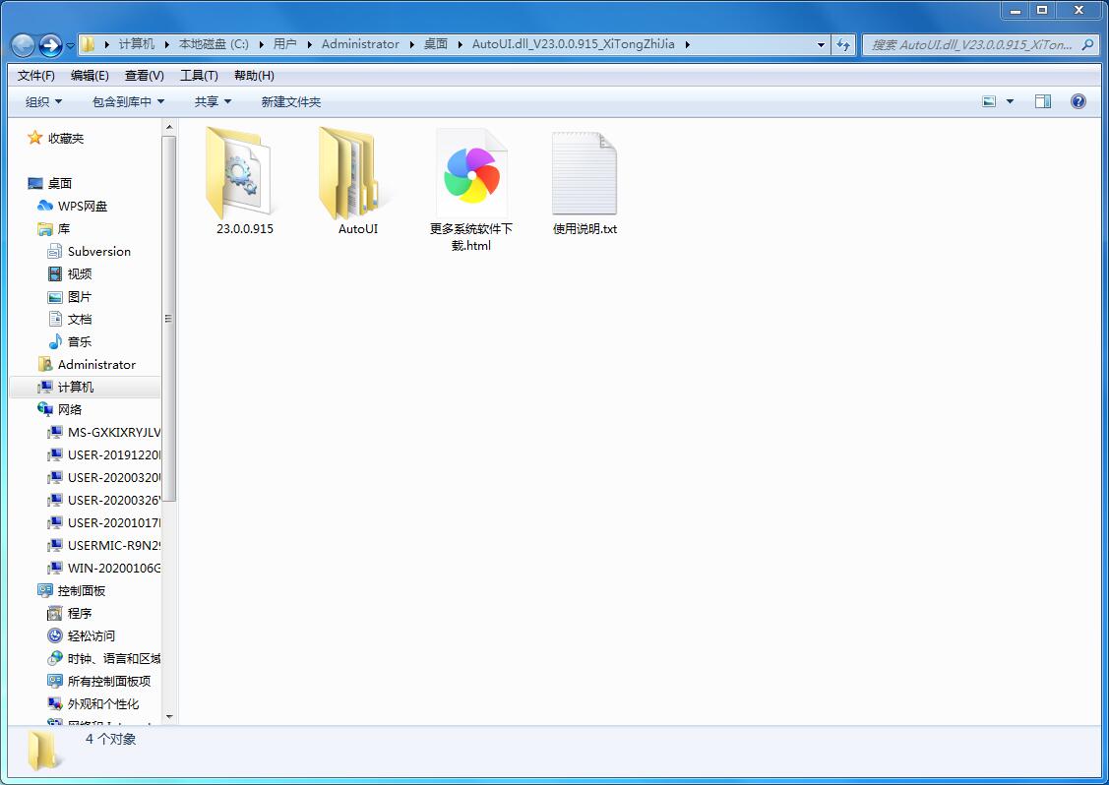
Task: Click the navigation pane scroll up arrow
Action: [169, 127]
